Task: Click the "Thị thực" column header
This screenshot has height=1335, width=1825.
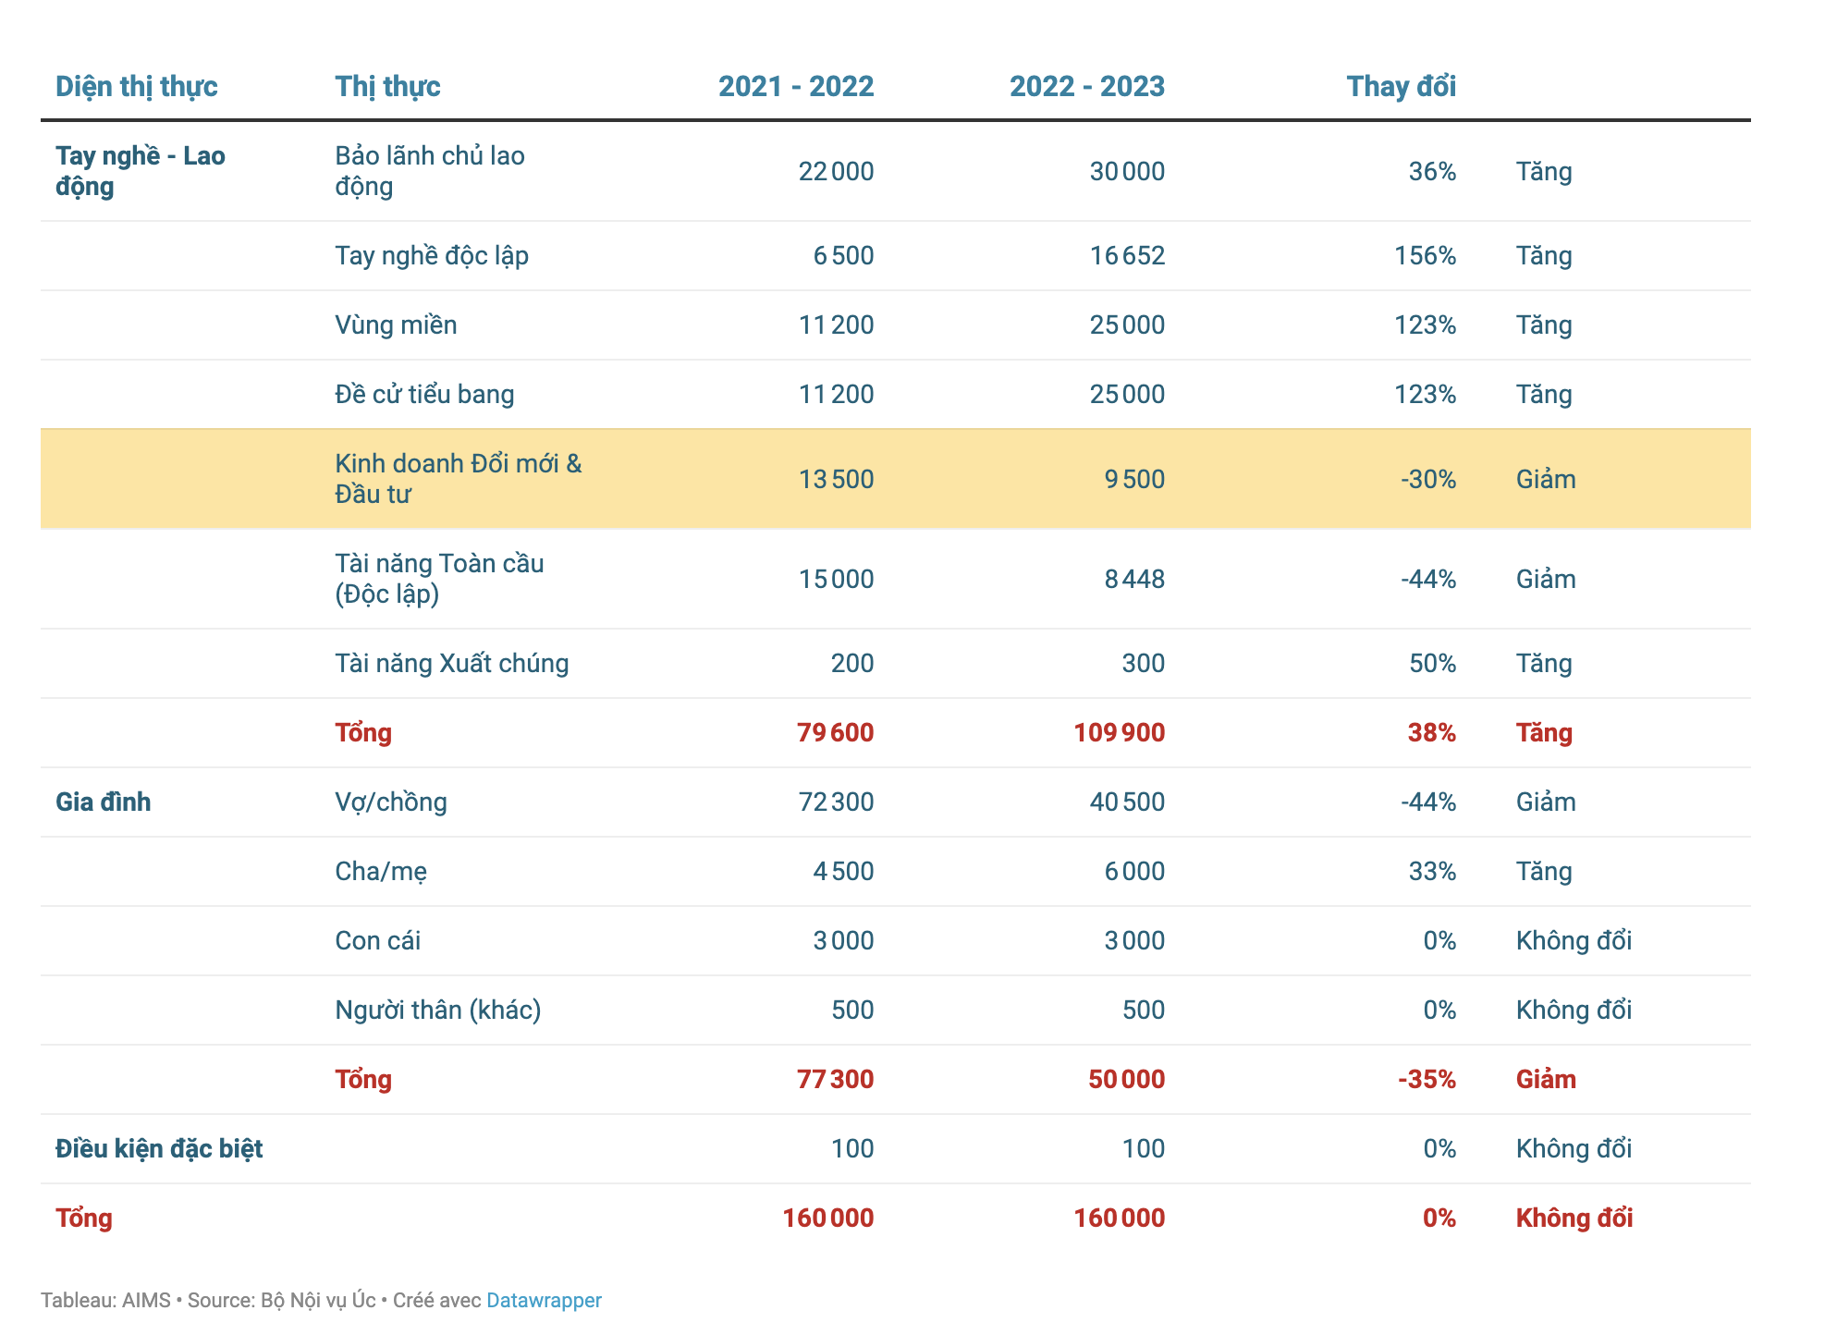Action: [387, 86]
